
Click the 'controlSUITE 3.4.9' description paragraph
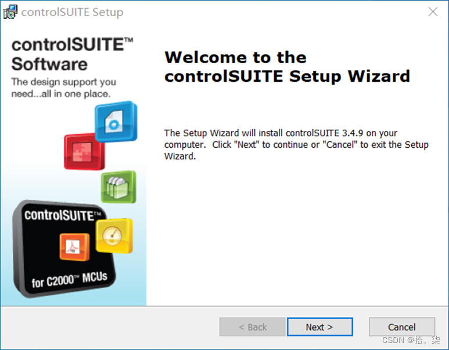pos(296,144)
